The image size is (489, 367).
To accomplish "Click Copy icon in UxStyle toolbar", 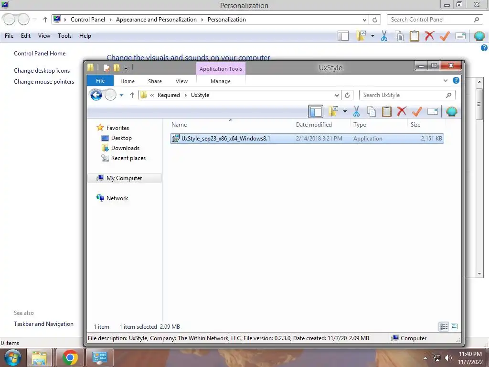I will coord(371,111).
